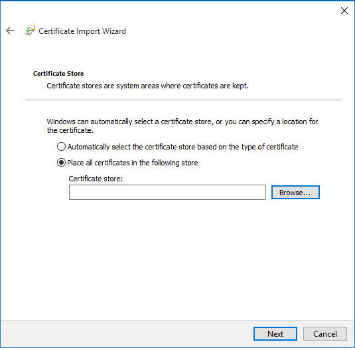Screen dimensions: 355x348
Task: Click the 'Certificate stores are system areas' description
Action: tap(147, 86)
